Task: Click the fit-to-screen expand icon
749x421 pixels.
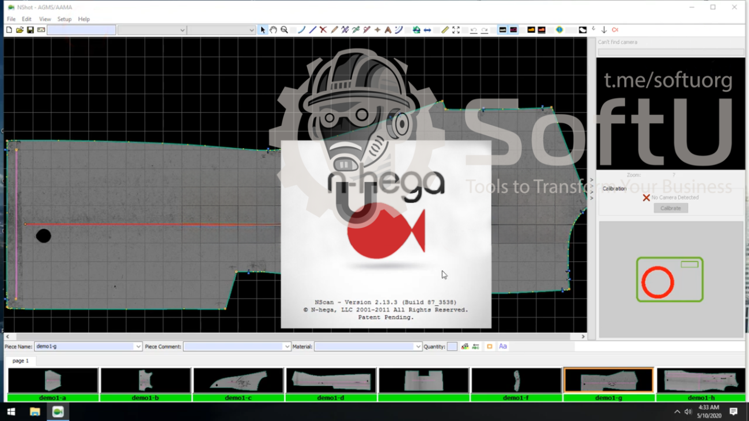Action: pyautogui.click(x=456, y=30)
